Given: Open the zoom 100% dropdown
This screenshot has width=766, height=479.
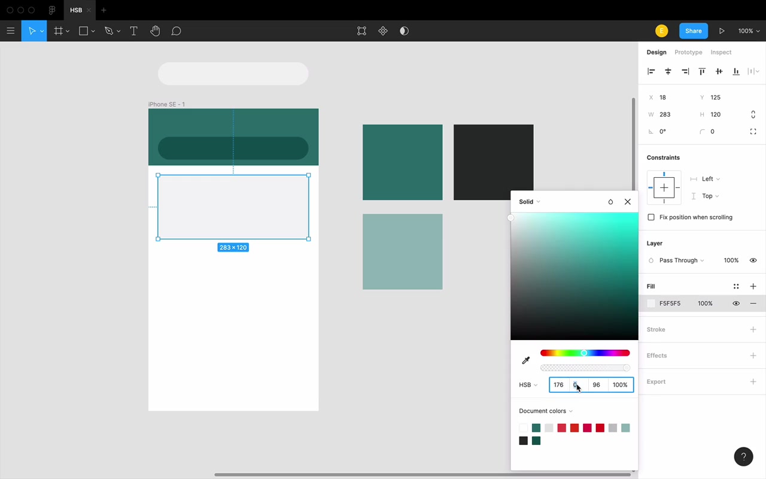Looking at the screenshot, I should (x=749, y=31).
